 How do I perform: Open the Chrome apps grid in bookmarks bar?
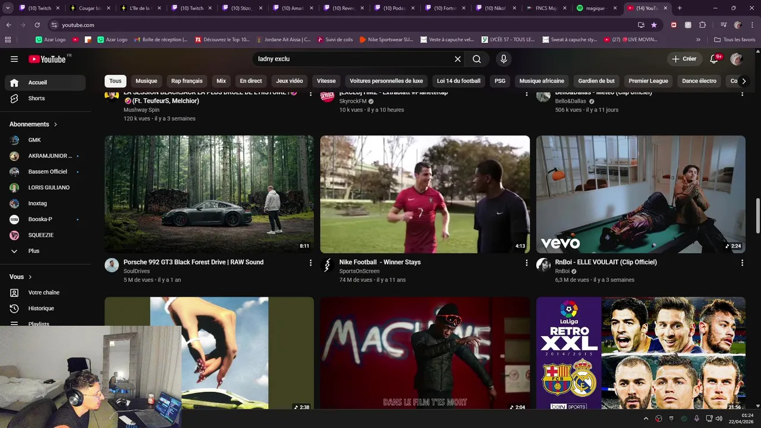[8, 40]
